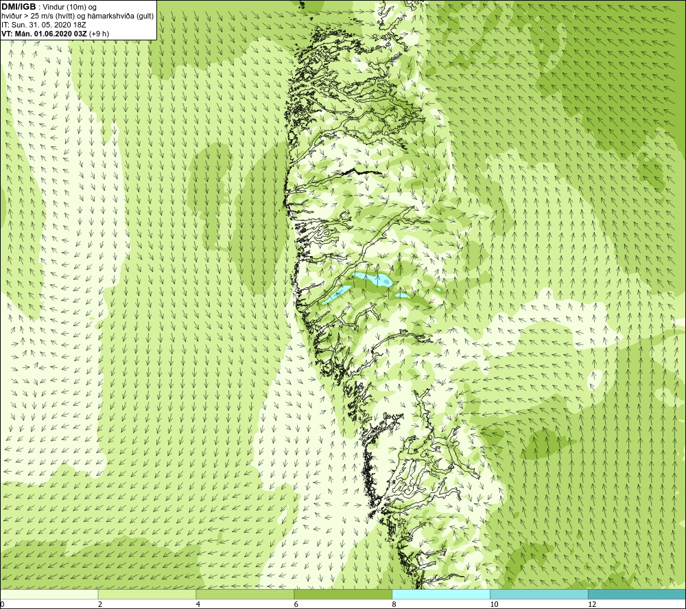Click the "IT: Sun. 31. 05. 2020 18Z" line

pos(43,25)
